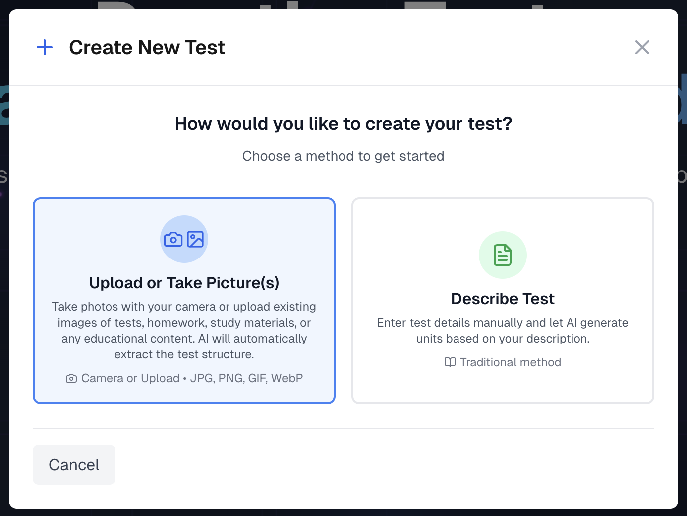Image resolution: width=687 pixels, height=516 pixels.
Task: Click the 'Enter test details manually' description text
Action: click(x=502, y=331)
